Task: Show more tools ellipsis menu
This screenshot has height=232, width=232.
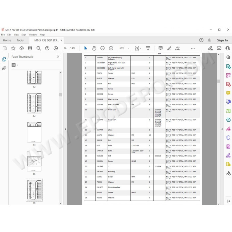Action: pos(193,48)
